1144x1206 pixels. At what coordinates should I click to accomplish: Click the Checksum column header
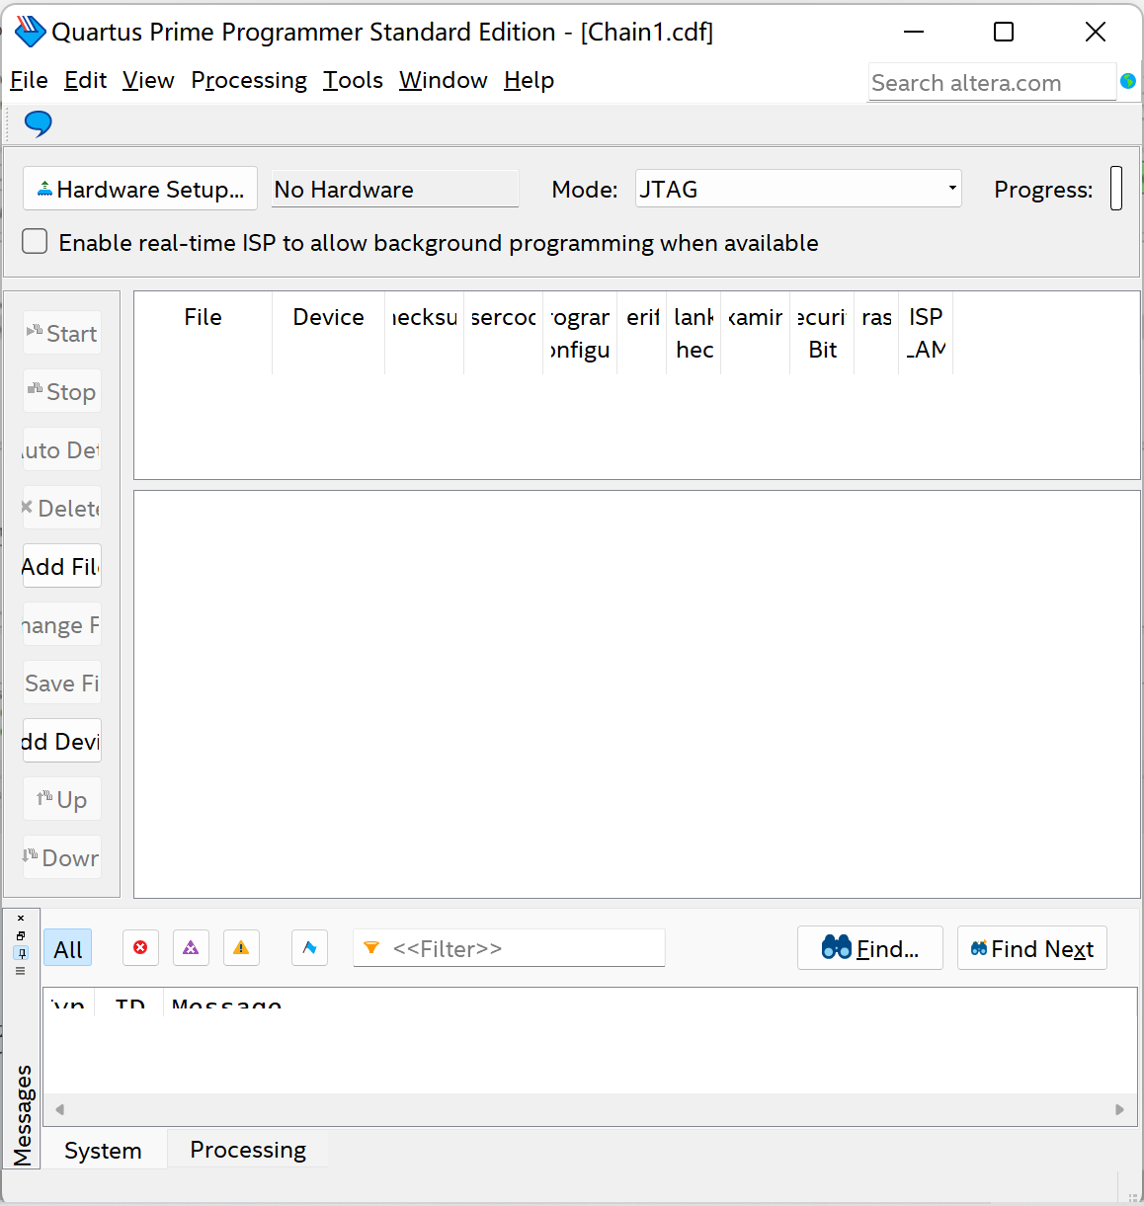coord(425,333)
